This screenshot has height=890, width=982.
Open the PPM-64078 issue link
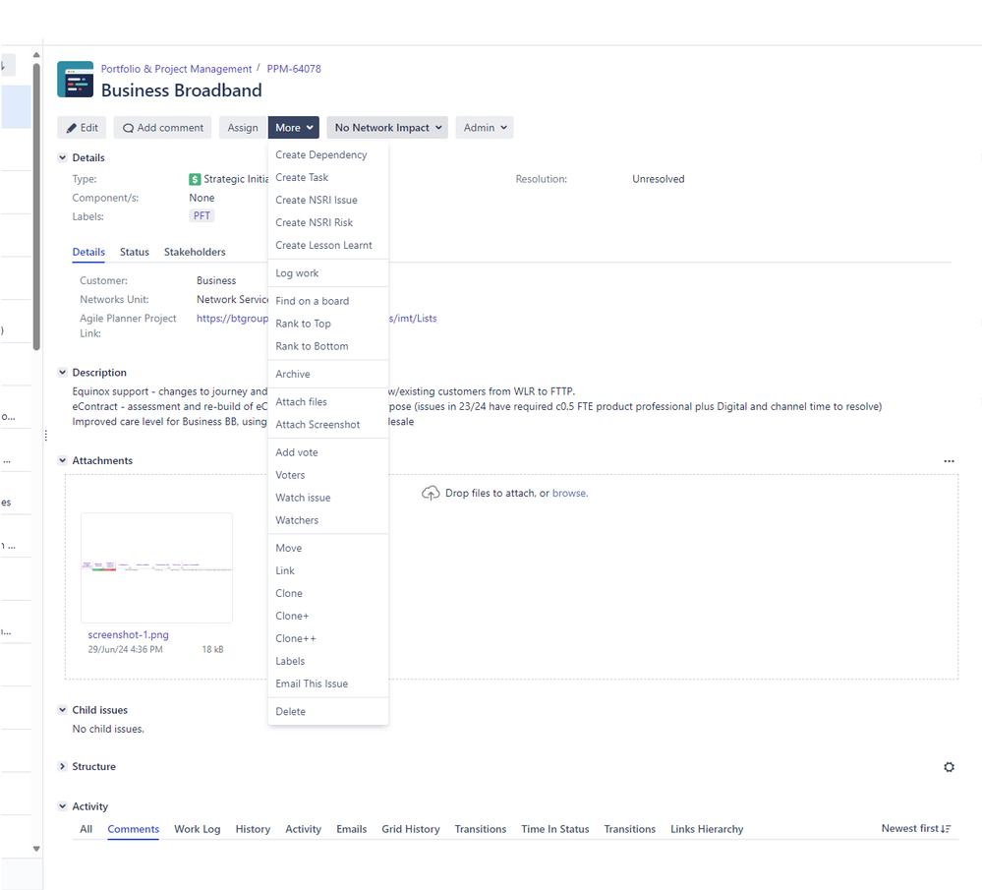pos(294,69)
